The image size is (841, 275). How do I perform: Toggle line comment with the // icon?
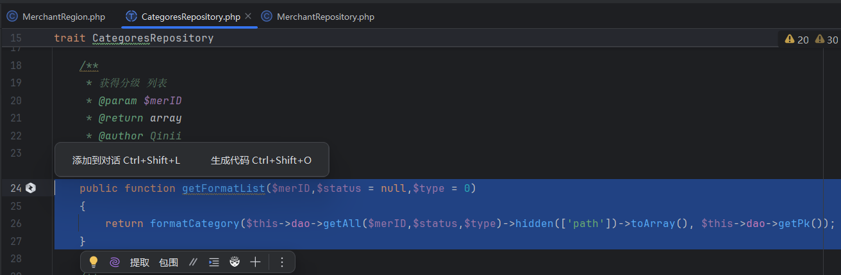[x=194, y=262]
